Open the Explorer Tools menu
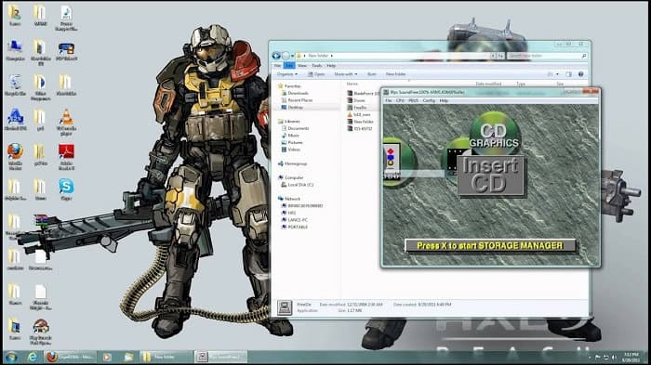651x365 pixels. point(317,66)
